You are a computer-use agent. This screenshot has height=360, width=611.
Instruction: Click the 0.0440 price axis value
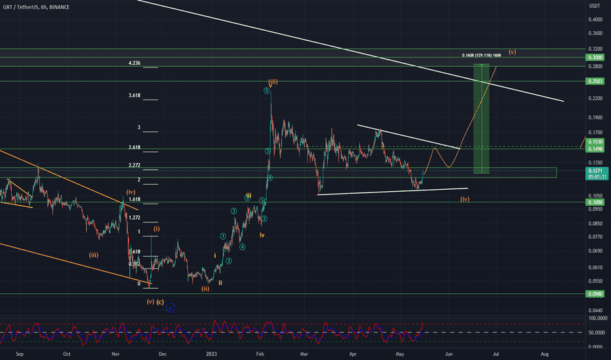[595, 310]
